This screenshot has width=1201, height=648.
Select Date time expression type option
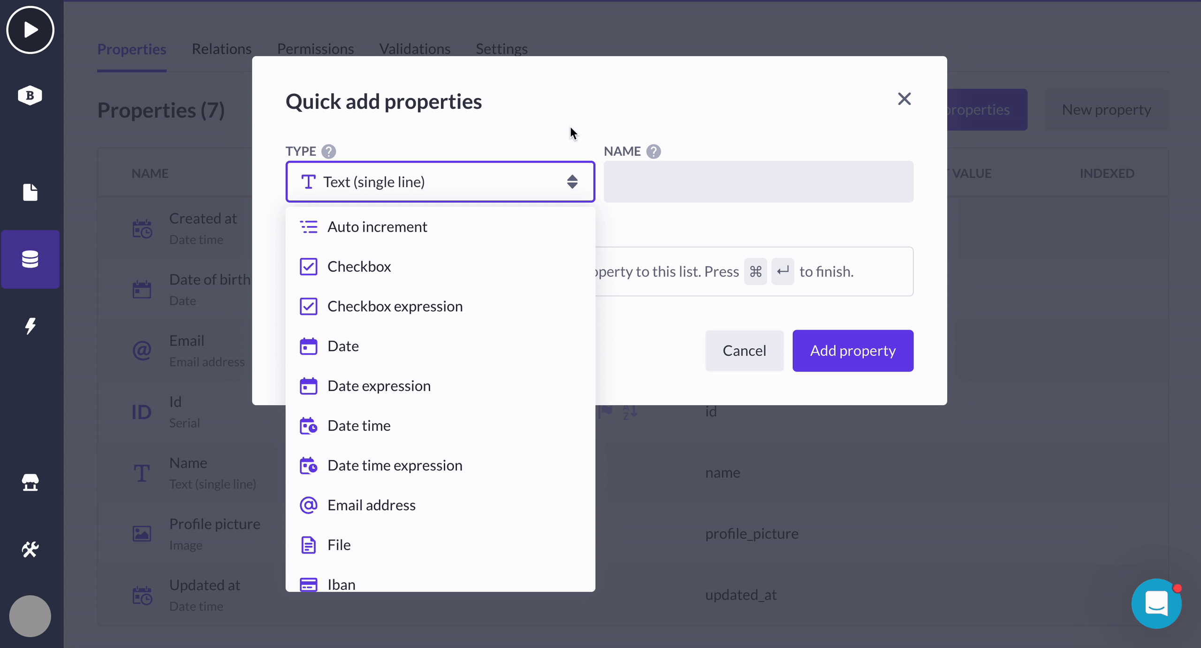pyautogui.click(x=440, y=466)
